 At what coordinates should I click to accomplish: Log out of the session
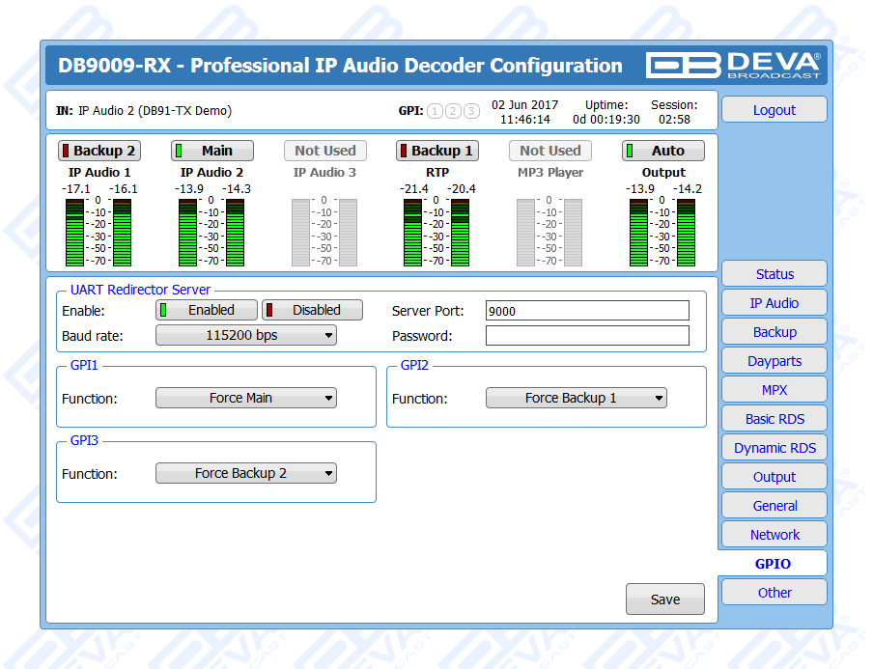point(774,110)
